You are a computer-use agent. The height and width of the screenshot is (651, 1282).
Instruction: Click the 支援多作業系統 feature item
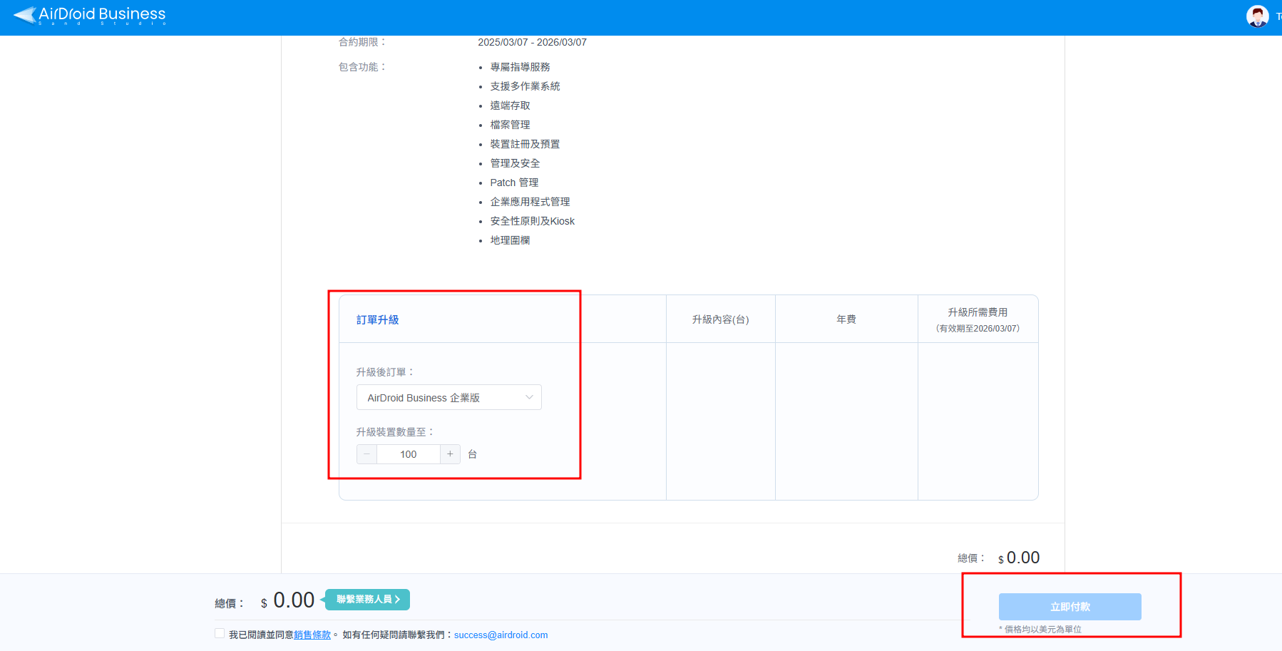tap(525, 86)
